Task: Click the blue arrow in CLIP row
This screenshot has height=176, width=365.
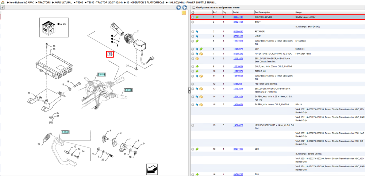Action: [197, 49]
